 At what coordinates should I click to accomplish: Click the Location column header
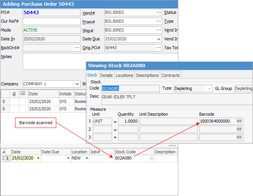(80, 152)
